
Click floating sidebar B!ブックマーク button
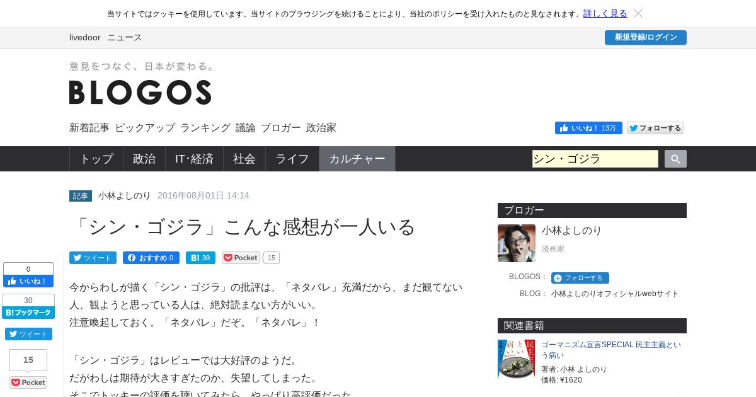28,313
